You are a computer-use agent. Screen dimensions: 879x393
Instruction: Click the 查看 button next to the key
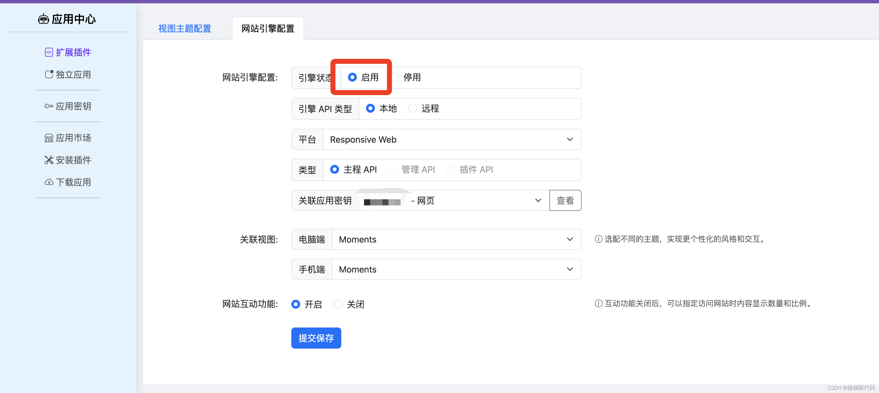[565, 200]
